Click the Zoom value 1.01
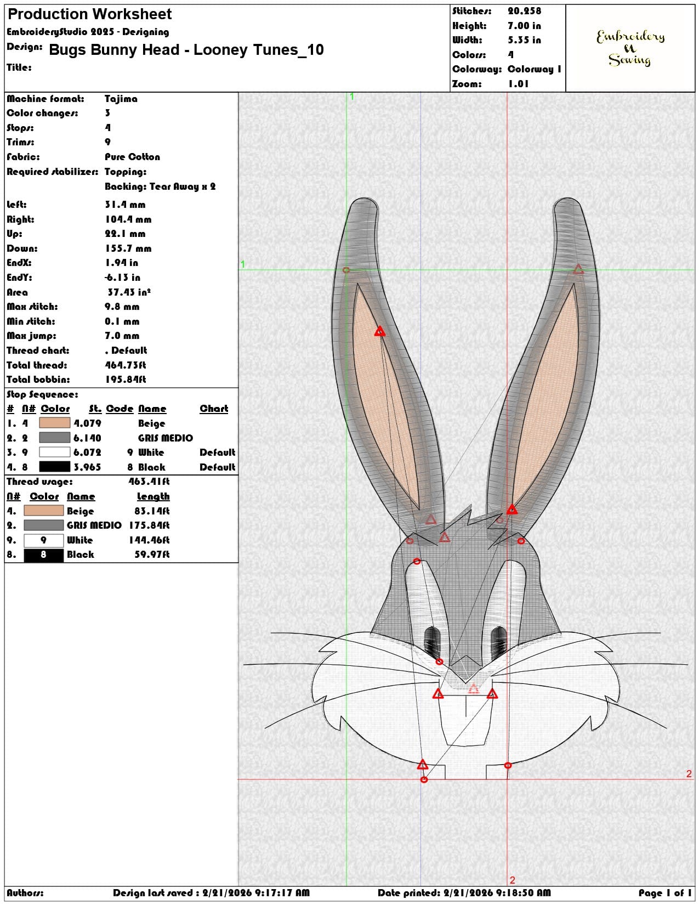 coord(518,84)
